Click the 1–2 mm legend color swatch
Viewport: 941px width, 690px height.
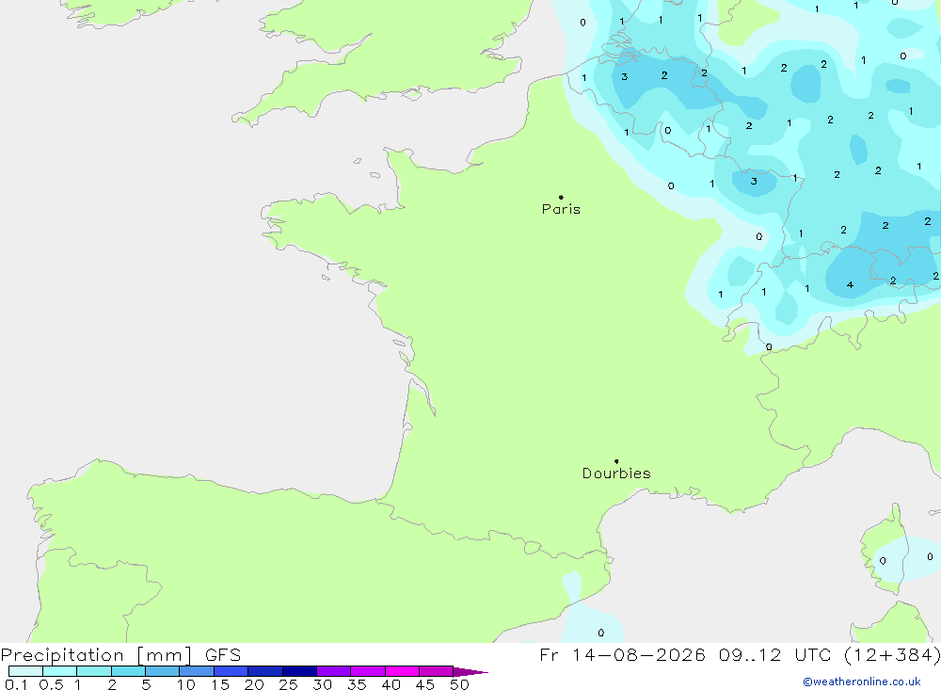94,671
